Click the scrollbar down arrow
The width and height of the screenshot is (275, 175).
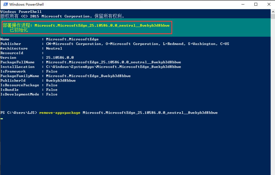[x=273, y=173]
